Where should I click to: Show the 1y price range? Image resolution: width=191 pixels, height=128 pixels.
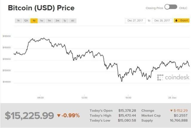click(x=64, y=20)
